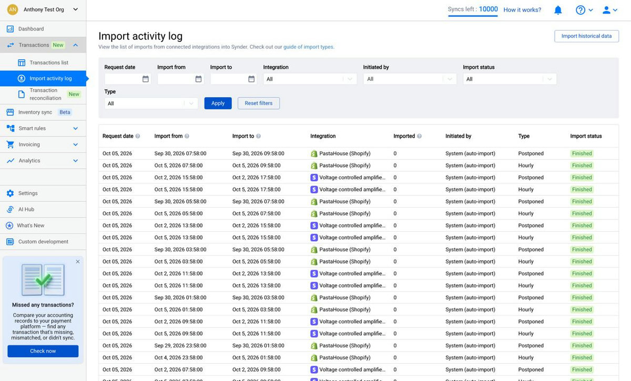The height and width of the screenshot is (381, 631).
Task: Open the help question mark icon
Action: click(x=581, y=10)
